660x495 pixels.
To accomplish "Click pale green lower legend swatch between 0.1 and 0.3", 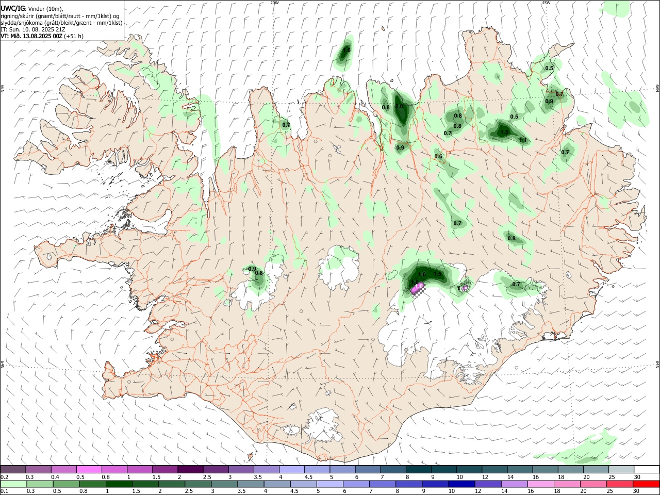I will click(x=13, y=484).
